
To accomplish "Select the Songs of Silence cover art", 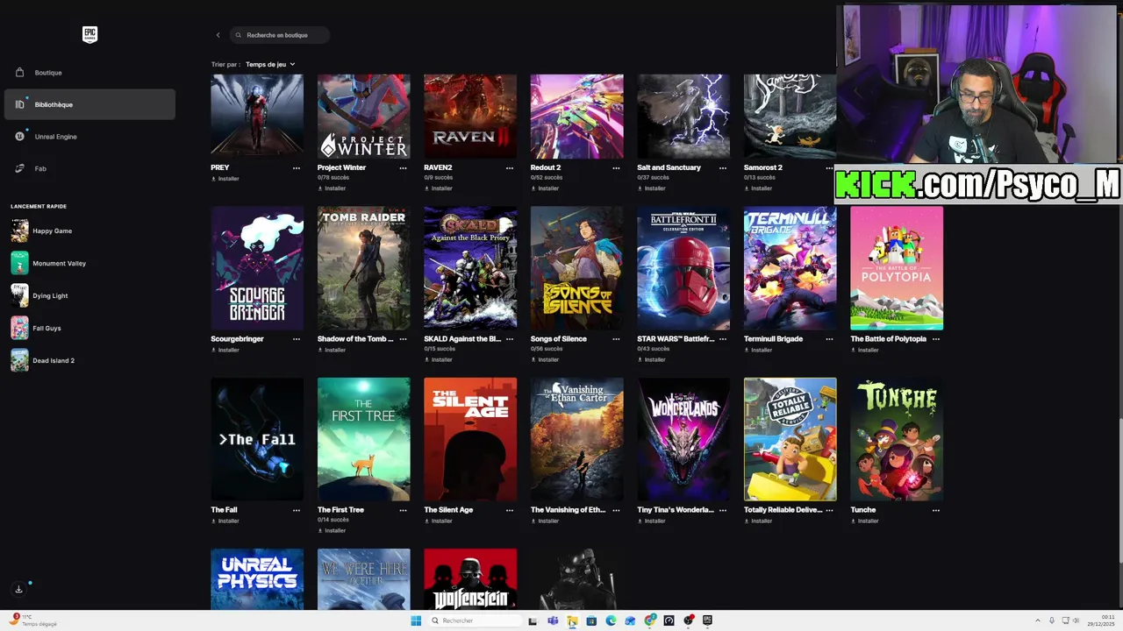I will (x=576, y=268).
